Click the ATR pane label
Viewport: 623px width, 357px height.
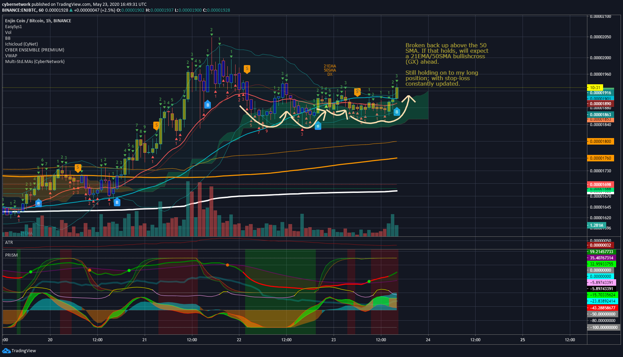tap(9, 243)
